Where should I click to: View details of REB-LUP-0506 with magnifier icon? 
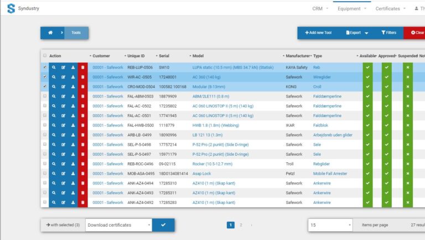coord(54,68)
